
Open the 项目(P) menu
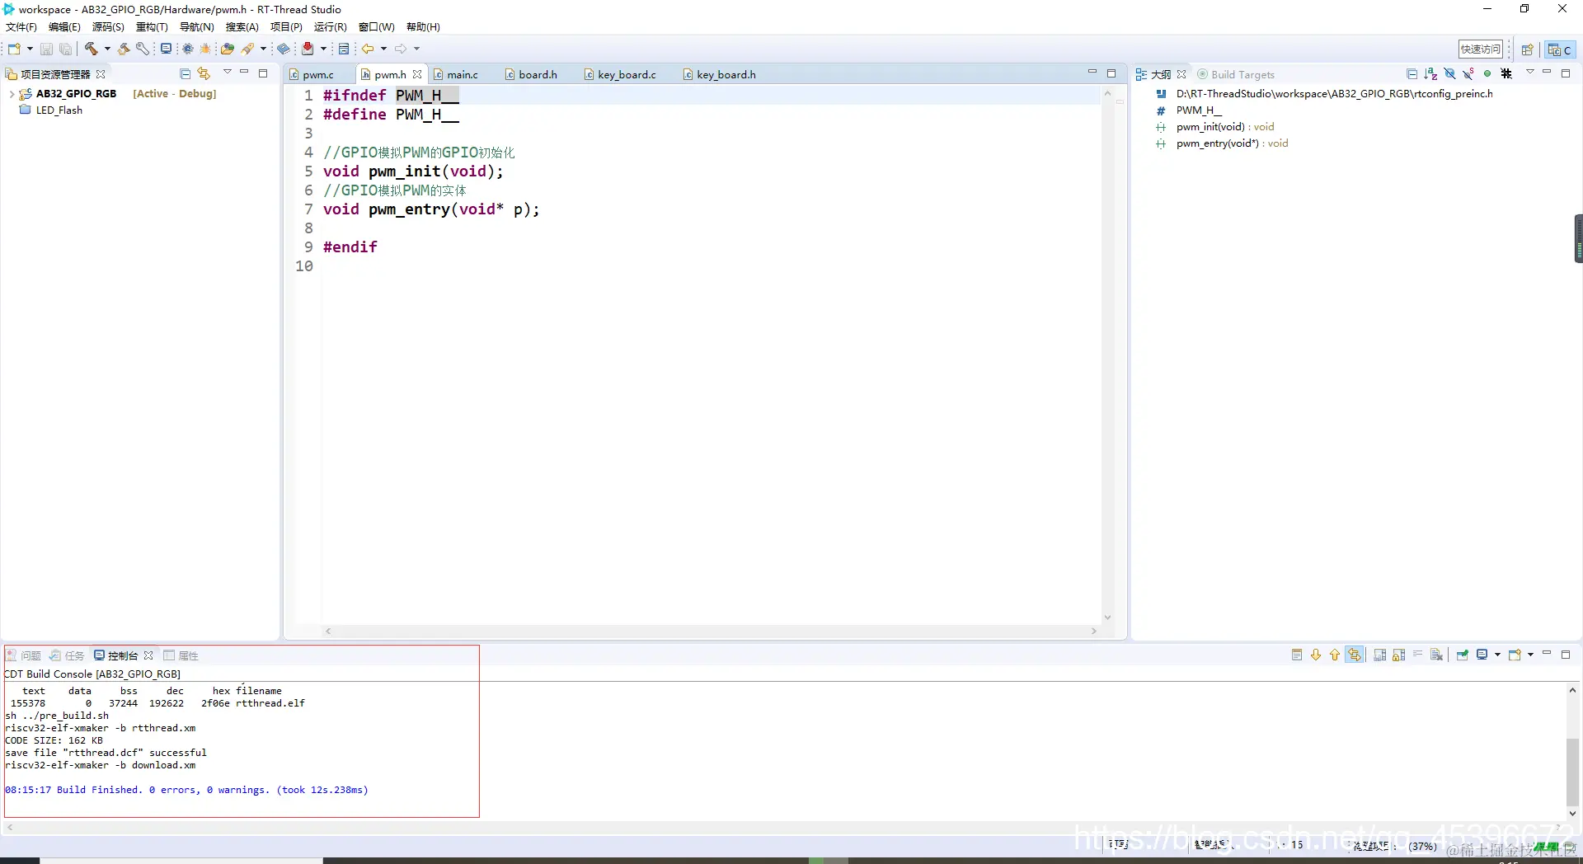pyautogui.click(x=286, y=27)
